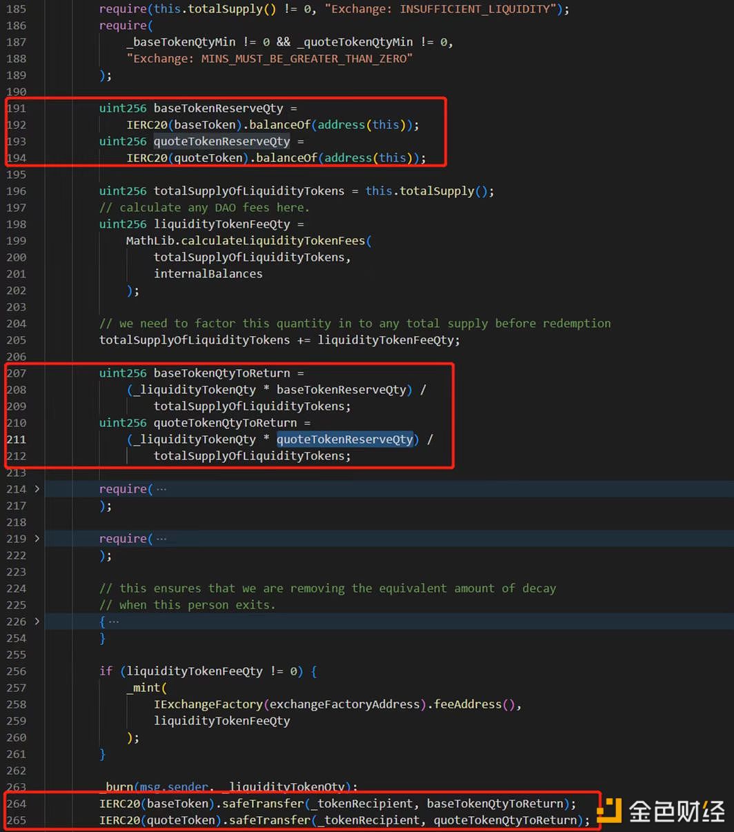734x832 pixels.
Task: Click the fold ellipsis after the brace on line 226
Action: (114, 622)
